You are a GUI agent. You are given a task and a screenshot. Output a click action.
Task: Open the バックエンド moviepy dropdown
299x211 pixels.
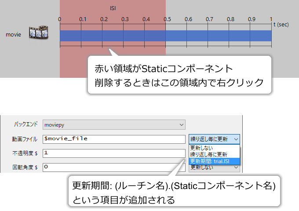(114, 125)
